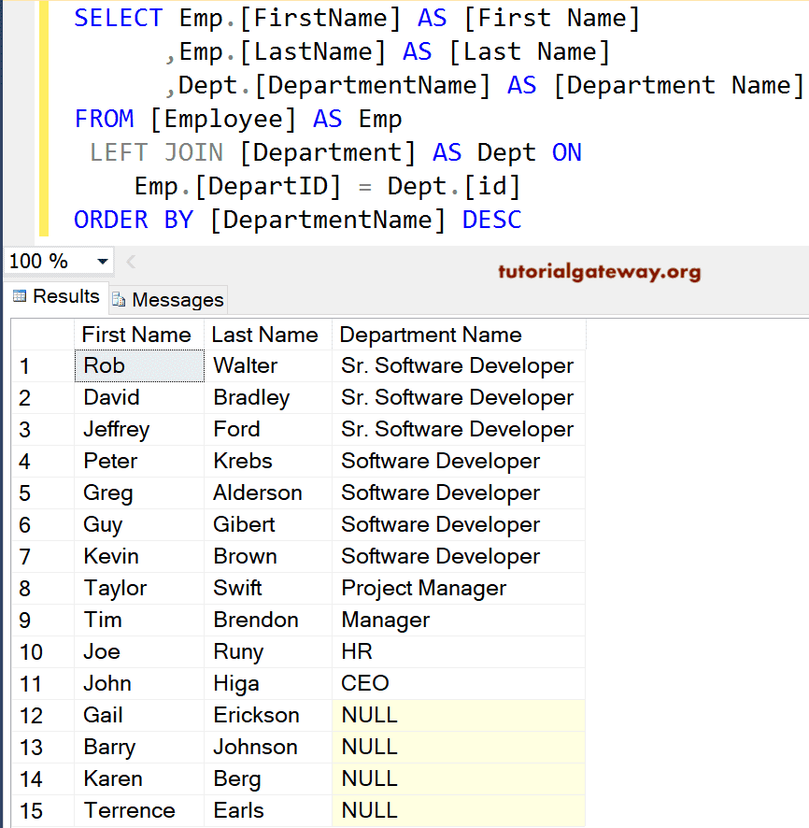Click the Results tab grid icon

[21, 296]
